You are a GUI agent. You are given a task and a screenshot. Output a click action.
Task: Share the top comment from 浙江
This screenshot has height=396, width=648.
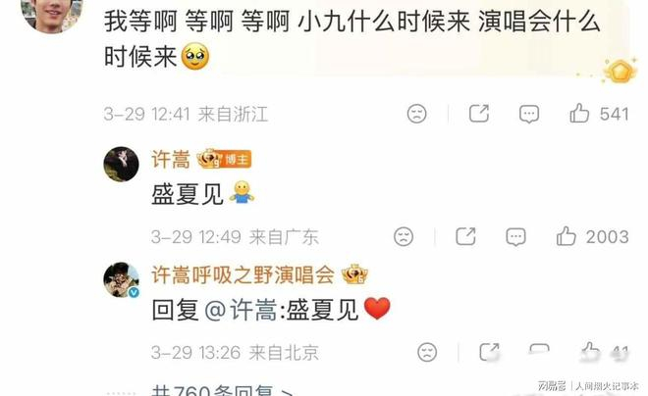point(479,113)
